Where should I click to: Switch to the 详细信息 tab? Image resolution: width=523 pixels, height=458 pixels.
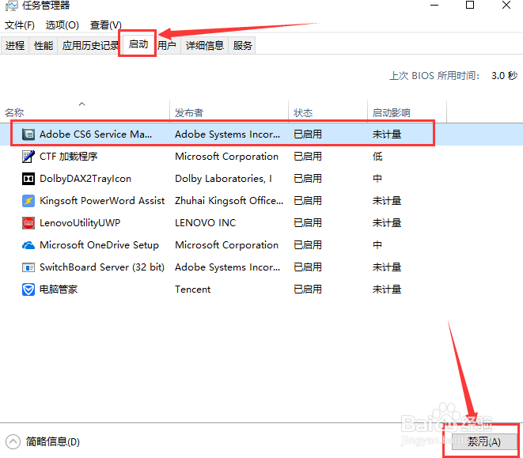[204, 45]
